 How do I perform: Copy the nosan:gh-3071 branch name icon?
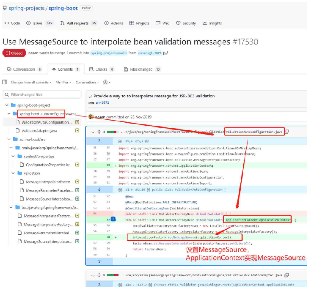[166, 53]
